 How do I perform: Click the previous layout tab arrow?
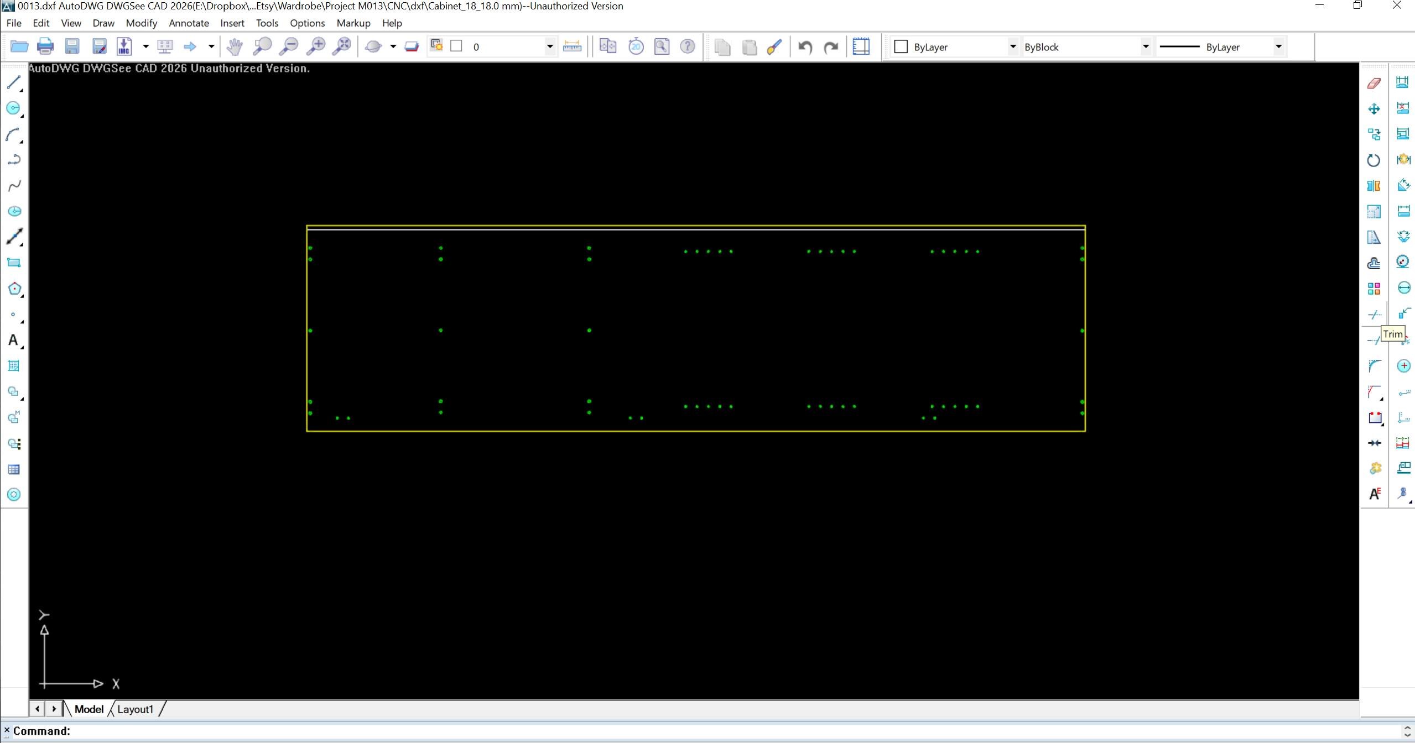coord(37,709)
